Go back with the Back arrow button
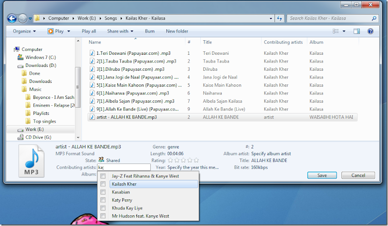This screenshot has height=226, width=388. 12,18
